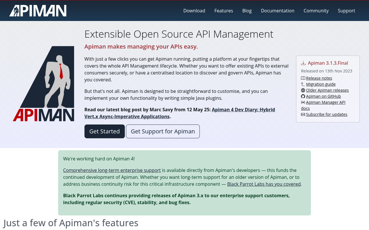
Task: Open the Release notes link
Action: tap(319, 78)
